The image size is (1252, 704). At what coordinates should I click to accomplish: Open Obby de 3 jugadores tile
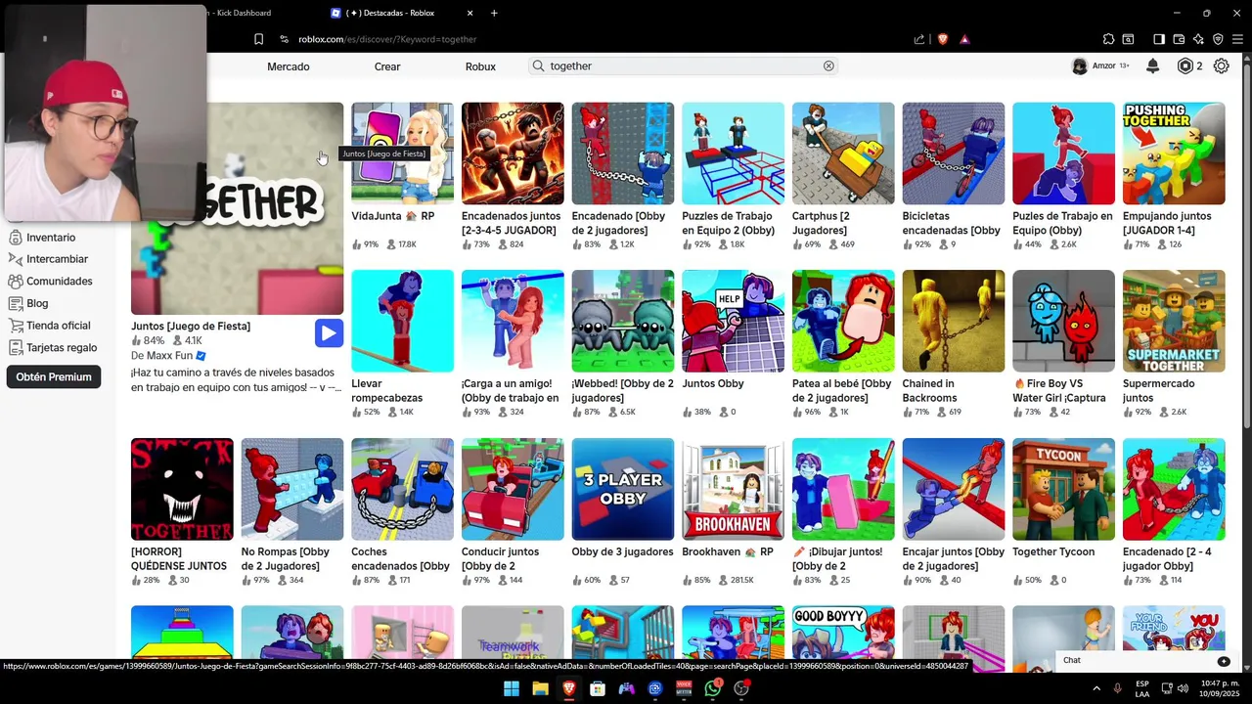point(623,512)
